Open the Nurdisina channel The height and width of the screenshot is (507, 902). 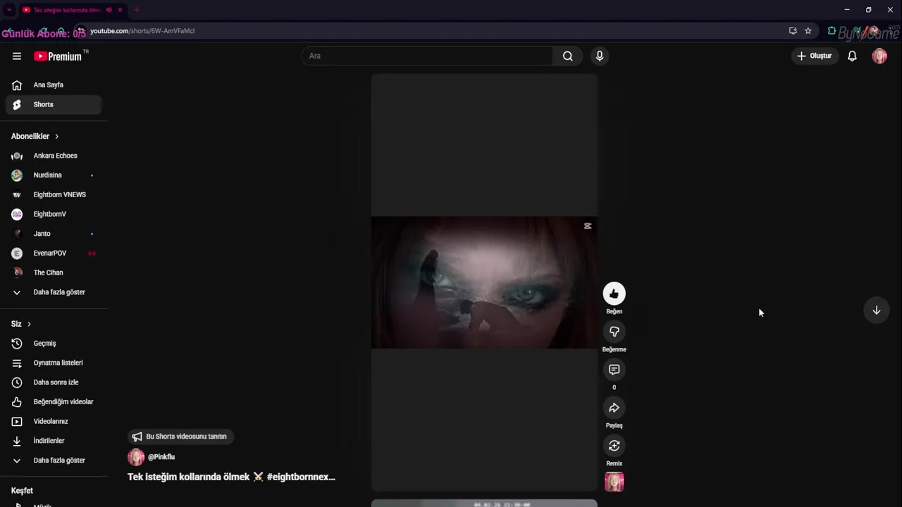tap(54, 175)
